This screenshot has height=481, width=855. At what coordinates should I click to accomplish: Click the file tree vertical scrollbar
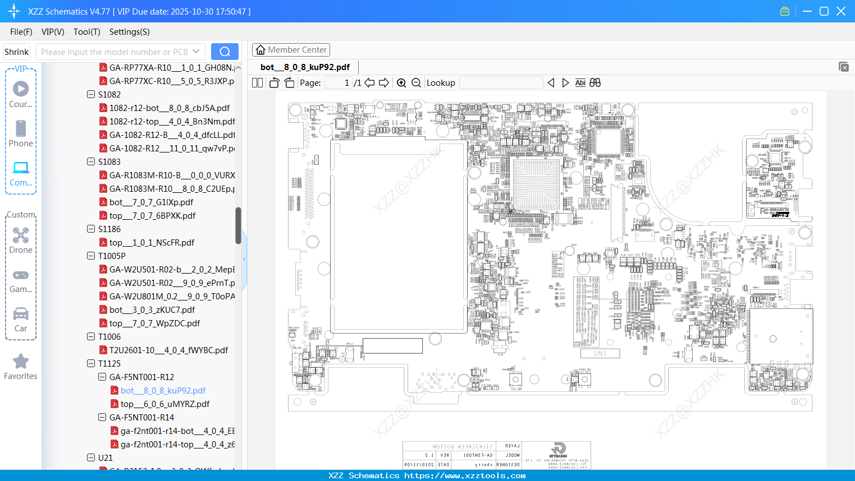238,225
